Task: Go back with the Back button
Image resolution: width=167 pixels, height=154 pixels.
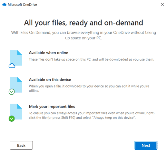Action: [21, 145]
